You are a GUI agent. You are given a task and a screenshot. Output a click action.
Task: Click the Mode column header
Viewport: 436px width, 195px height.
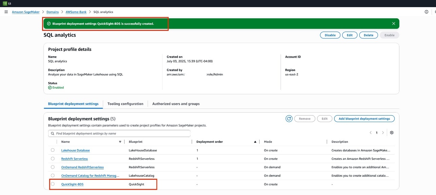pyautogui.click(x=268, y=142)
